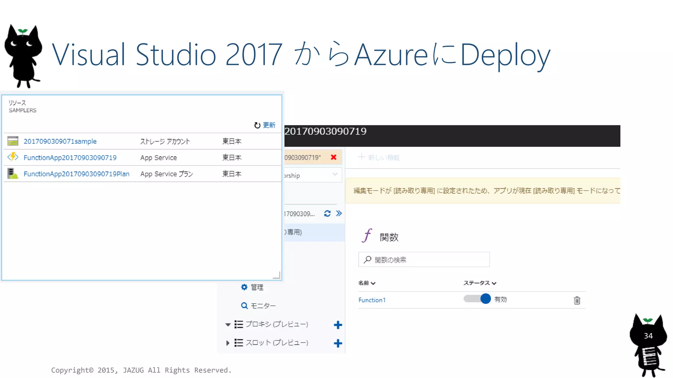Click the 17090309... function app node

tap(299, 214)
